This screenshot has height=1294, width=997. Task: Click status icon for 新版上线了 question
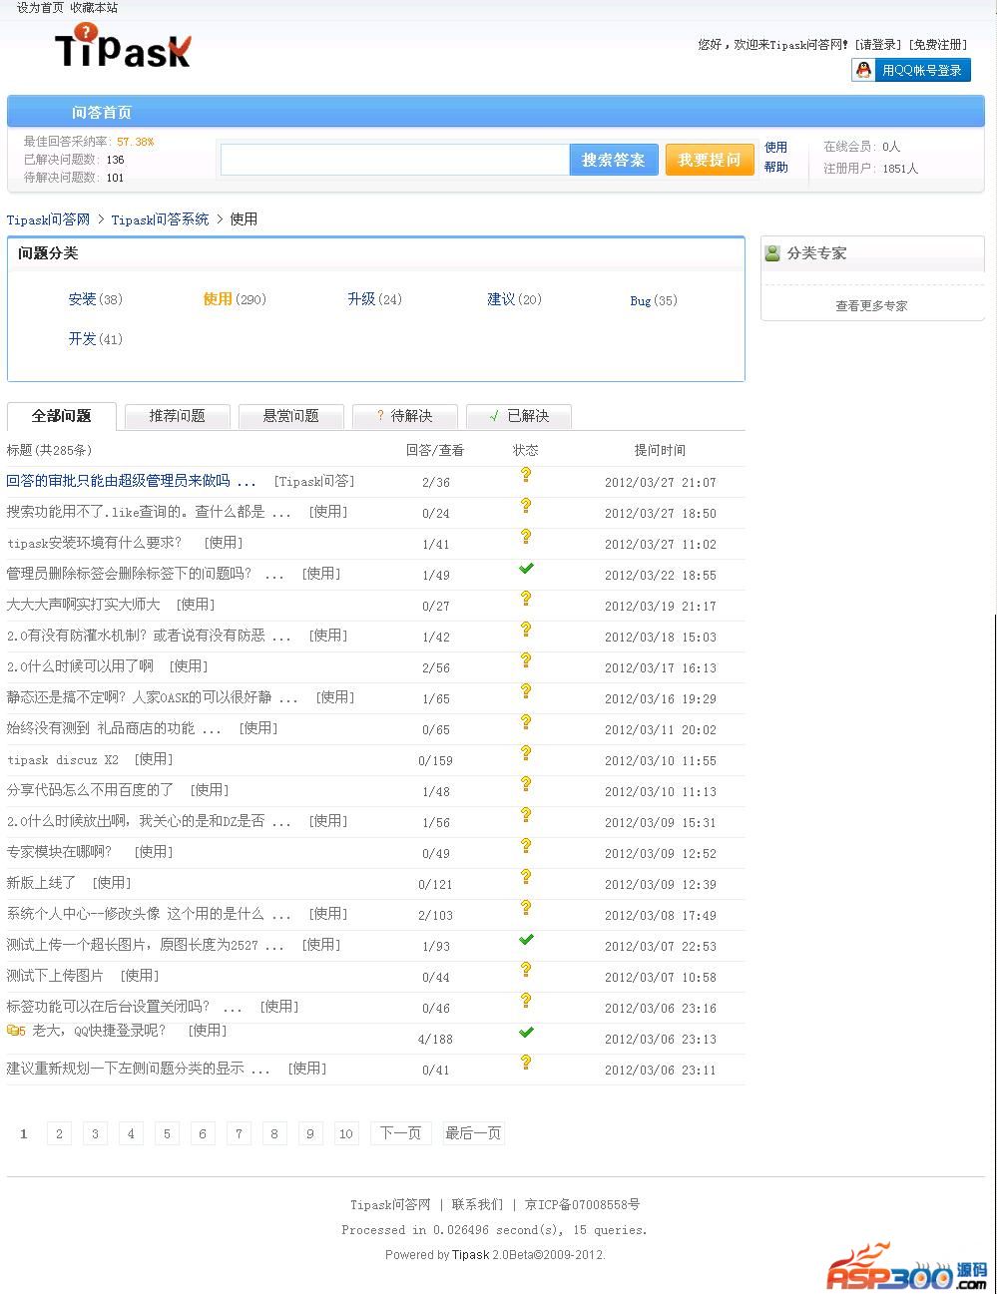click(x=526, y=877)
